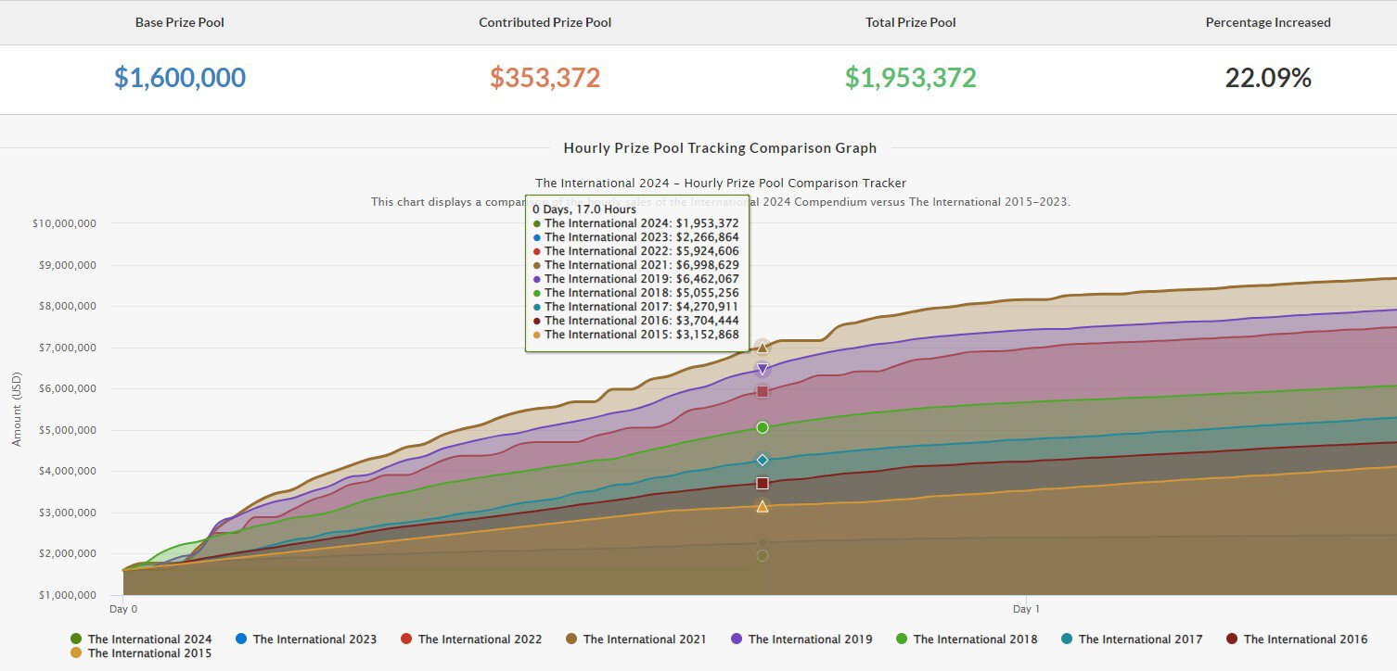Toggle The International 2022 legend entry

click(471, 639)
